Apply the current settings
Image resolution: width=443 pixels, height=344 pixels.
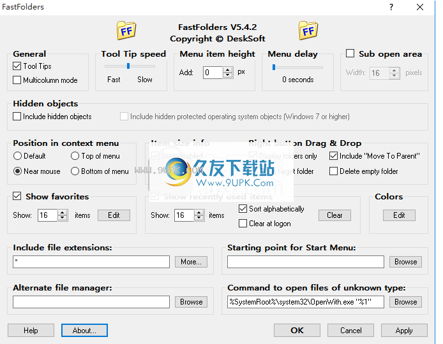(404, 331)
